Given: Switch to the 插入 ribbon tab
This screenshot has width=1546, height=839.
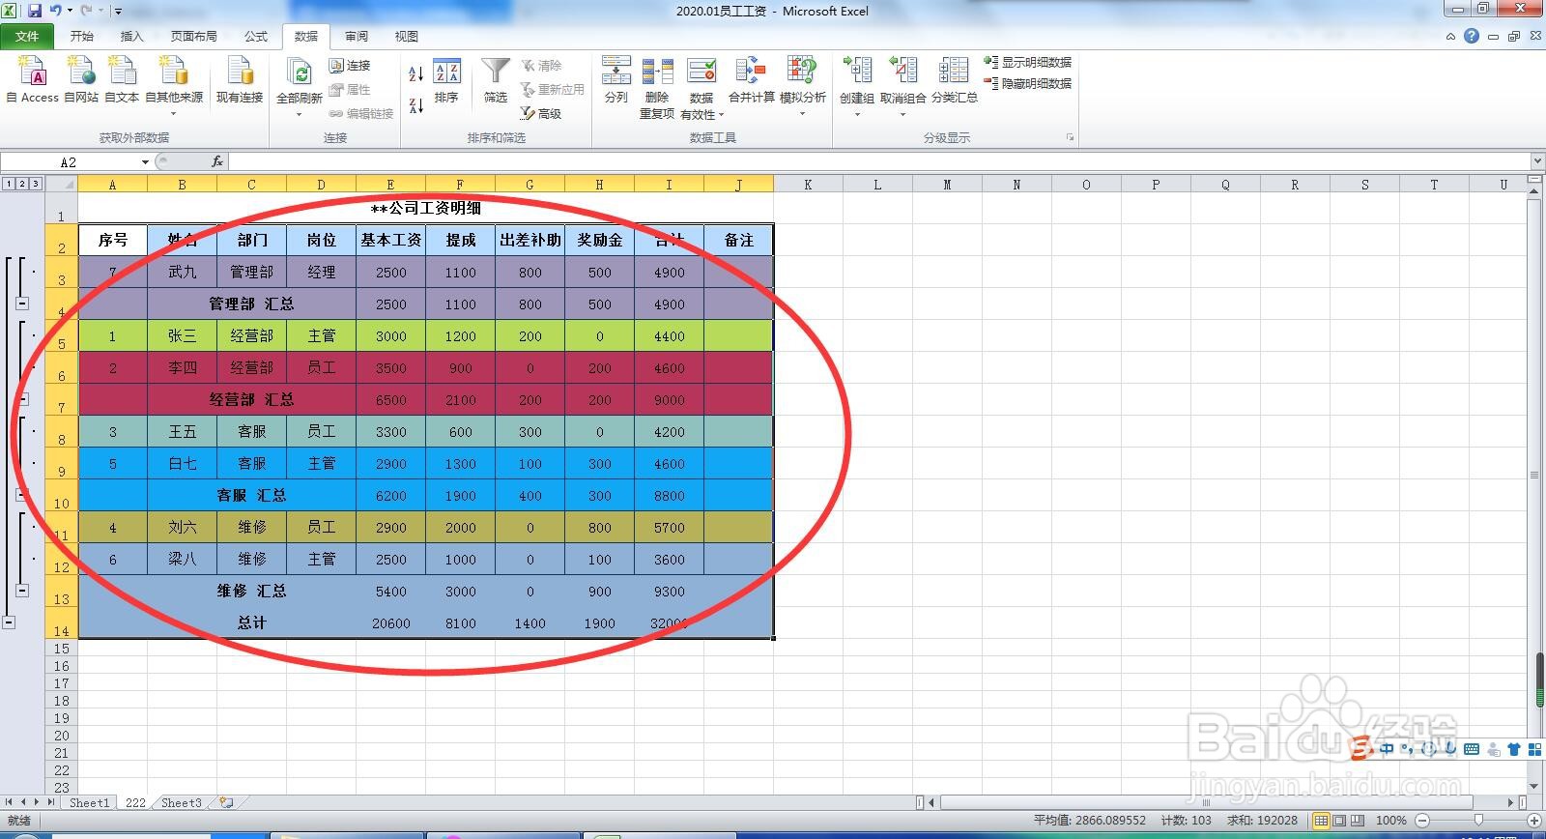Looking at the screenshot, I should (131, 37).
